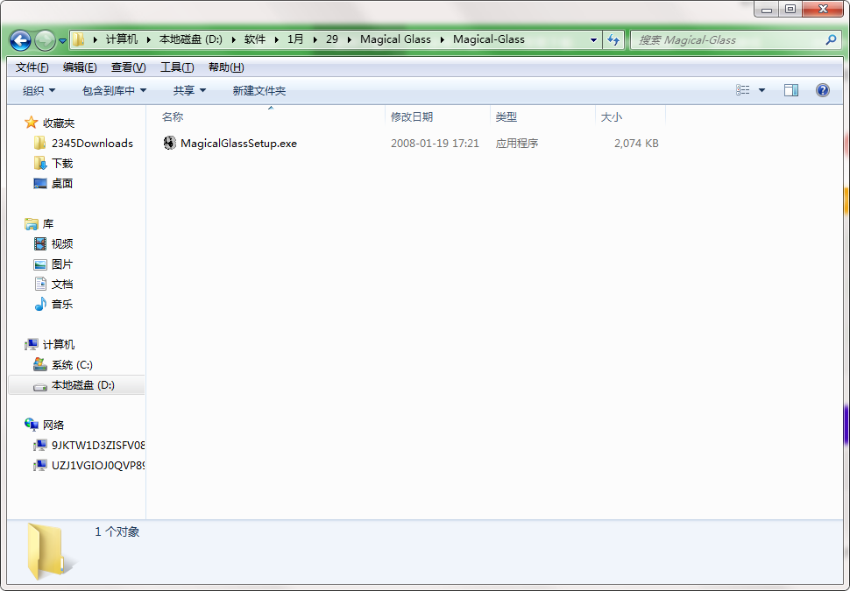Select 29 in the address breadcrumb
850x591 pixels.
pos(332,39)
